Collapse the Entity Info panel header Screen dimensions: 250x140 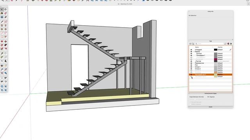point(211,11)
